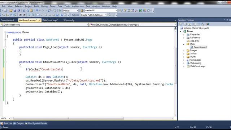The width and height of the screenshot is (231, 130).
Task: Select the App_Data folder
Action: pyautogui.click(x=195, y=41)
